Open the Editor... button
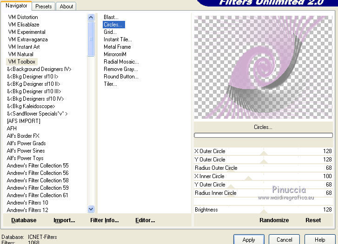 pos(145,220)
